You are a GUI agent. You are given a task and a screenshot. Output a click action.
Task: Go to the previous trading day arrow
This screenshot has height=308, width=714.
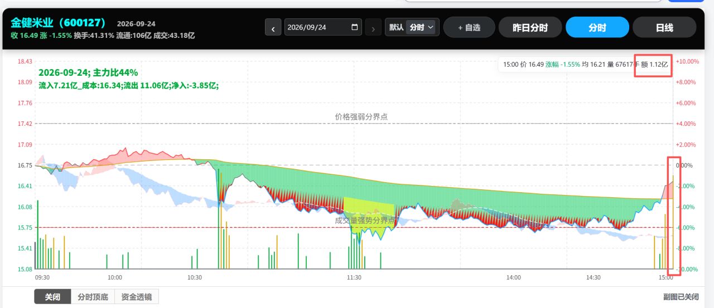[x=273, y=27]
